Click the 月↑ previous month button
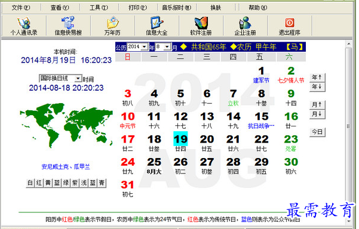 317,105
